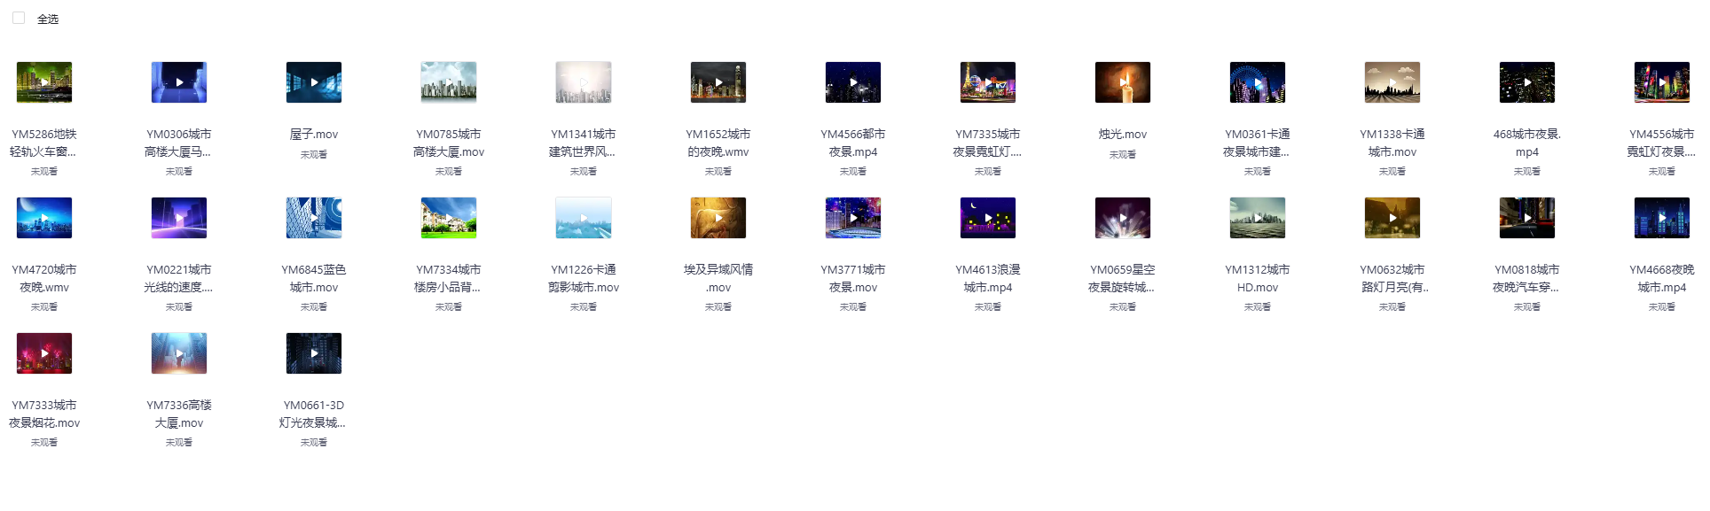Open YM6845蓝色城市.mov thumbnail

coord(314,218)
